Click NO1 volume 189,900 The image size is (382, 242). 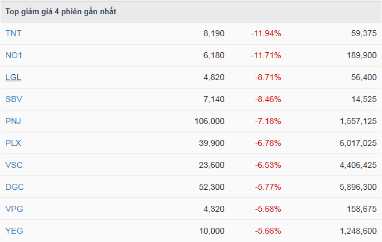pos(358,55)
